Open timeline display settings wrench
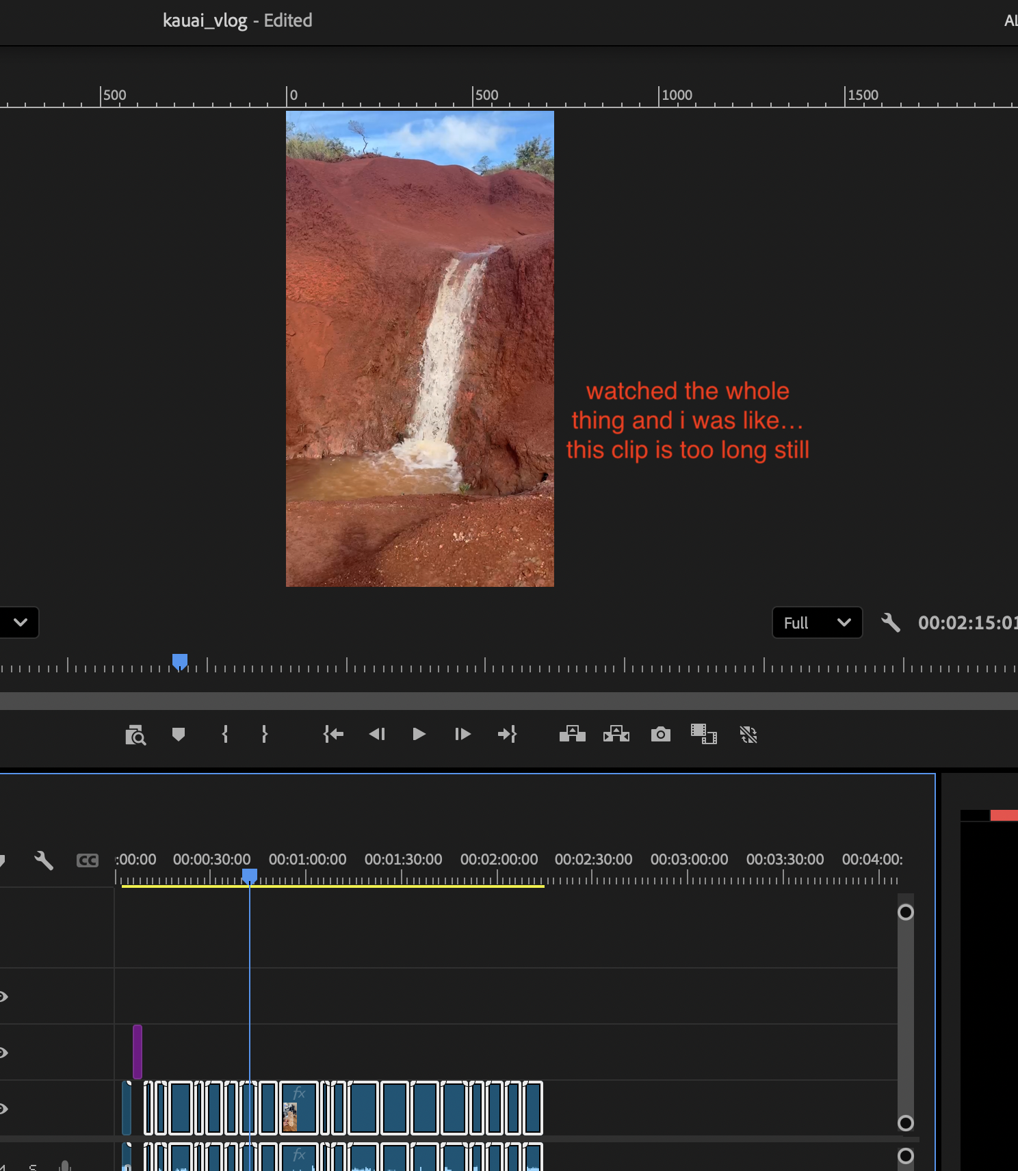 click(44, 860)
